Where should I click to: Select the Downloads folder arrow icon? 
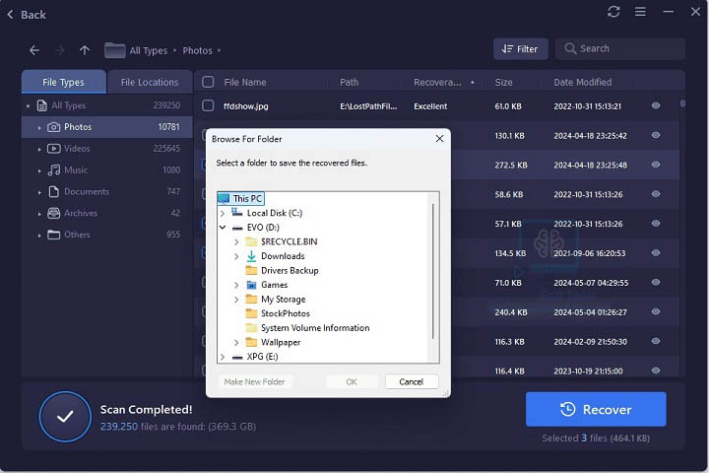(251, 256)
